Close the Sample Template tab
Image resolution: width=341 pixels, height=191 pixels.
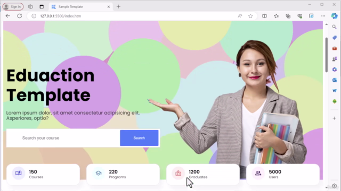(109, 7)
